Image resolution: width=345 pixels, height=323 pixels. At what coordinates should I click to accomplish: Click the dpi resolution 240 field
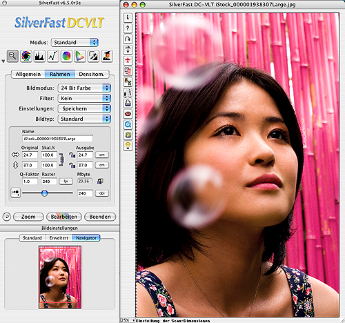click(x=85, y=193)
